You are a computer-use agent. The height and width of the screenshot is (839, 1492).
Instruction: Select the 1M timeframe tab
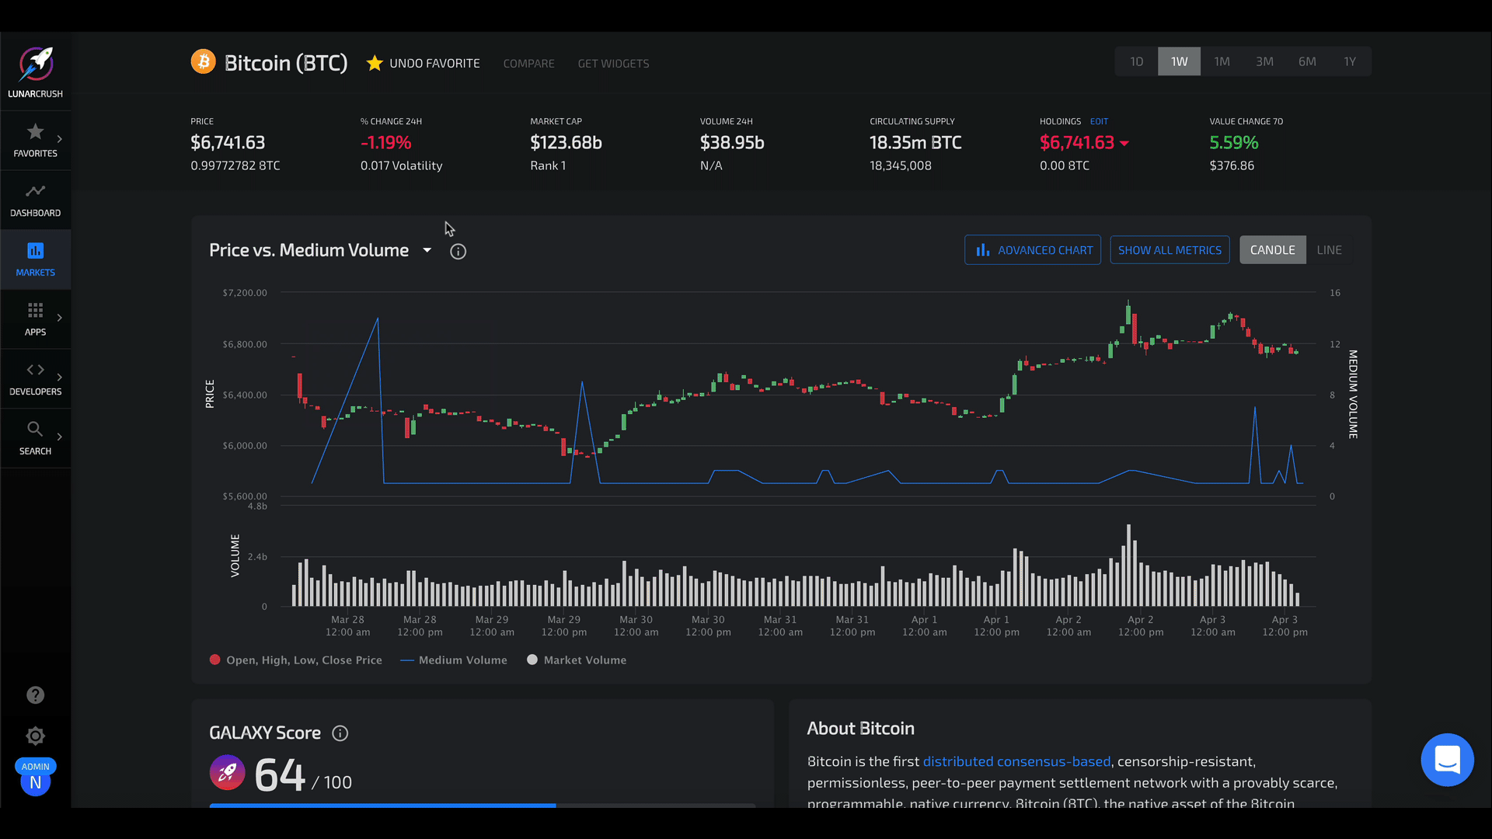pos(1222,61)
